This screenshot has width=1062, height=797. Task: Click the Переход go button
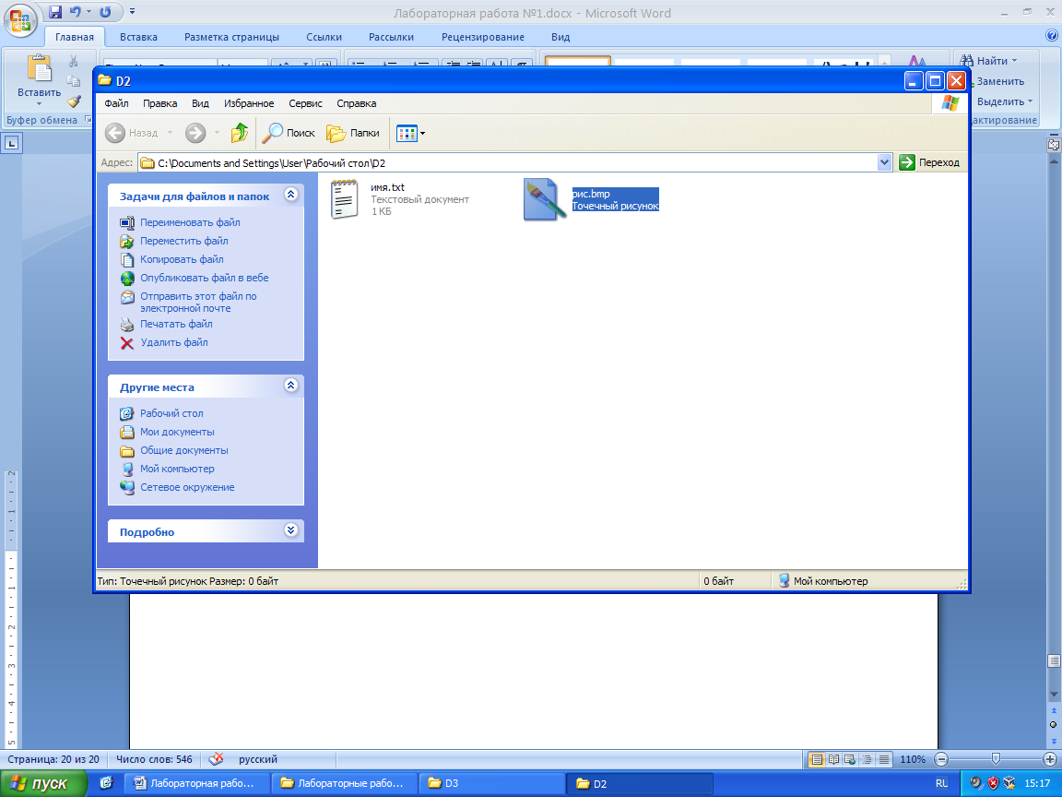tap(929, 162)
